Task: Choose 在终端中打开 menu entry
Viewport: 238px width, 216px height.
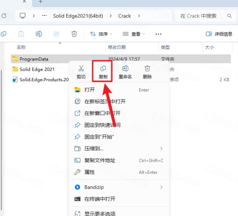Action: click(119, 199)
